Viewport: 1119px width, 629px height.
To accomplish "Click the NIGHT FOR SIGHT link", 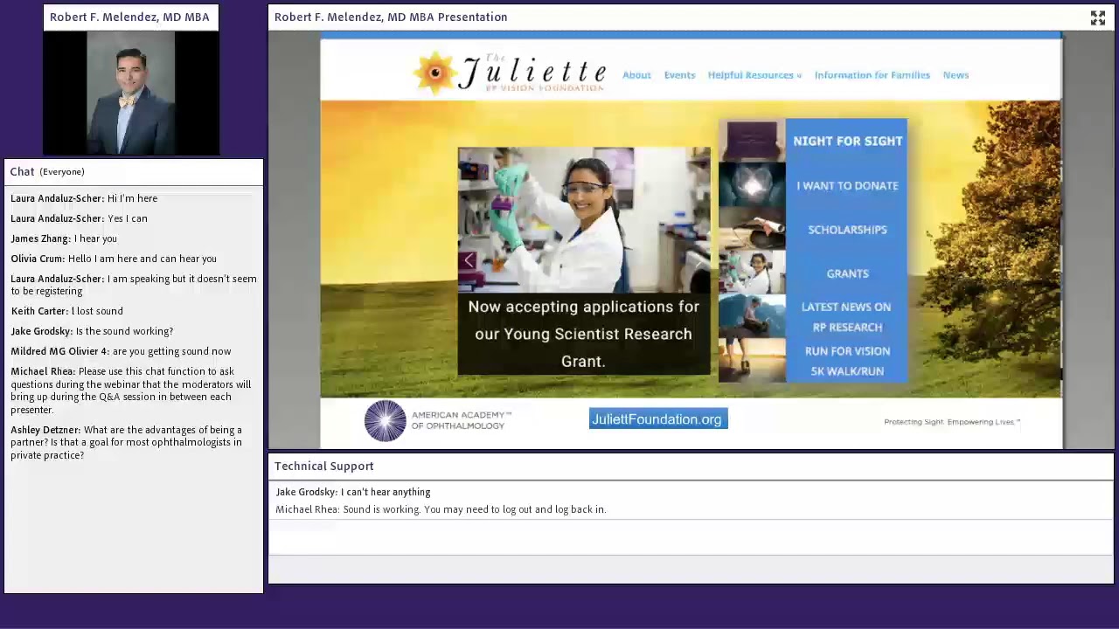I will [x=847, y=141].
